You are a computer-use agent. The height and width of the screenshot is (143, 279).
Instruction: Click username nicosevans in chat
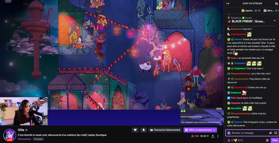coord(240,87)
